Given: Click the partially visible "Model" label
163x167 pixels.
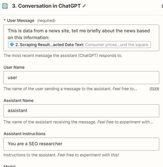Looking at the screenshot, I should coord(10,166).
